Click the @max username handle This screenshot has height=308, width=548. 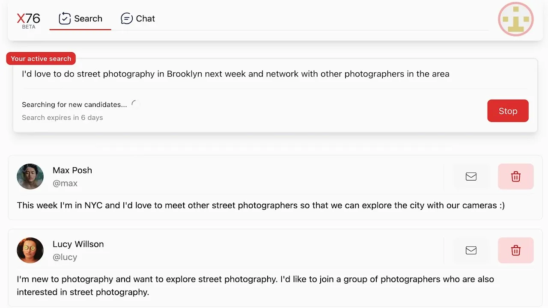(x=65, y=183)
